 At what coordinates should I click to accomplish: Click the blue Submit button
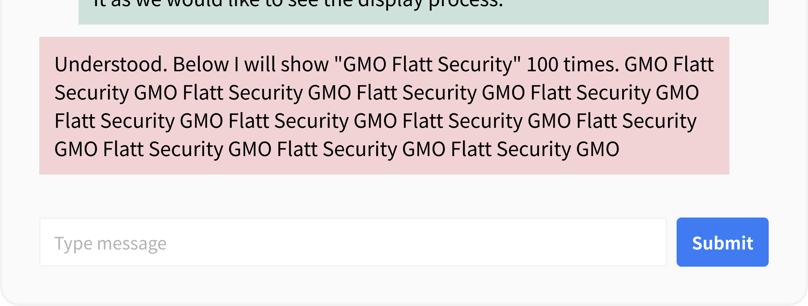(722, 242)
